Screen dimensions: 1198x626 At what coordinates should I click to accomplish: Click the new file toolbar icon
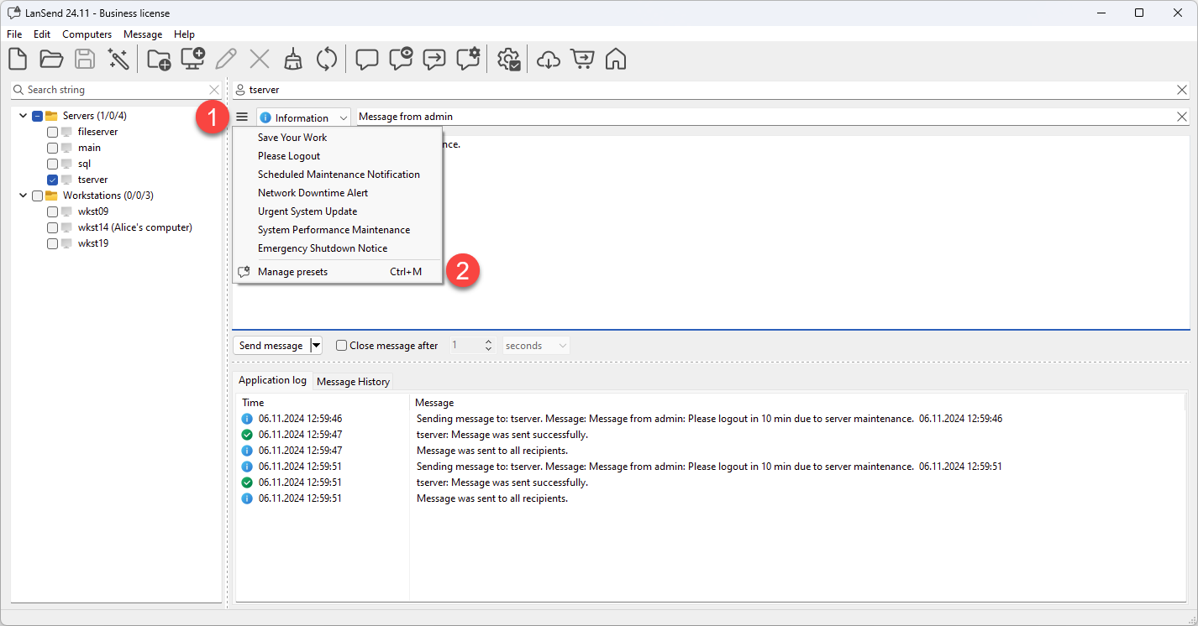point(18,60)
